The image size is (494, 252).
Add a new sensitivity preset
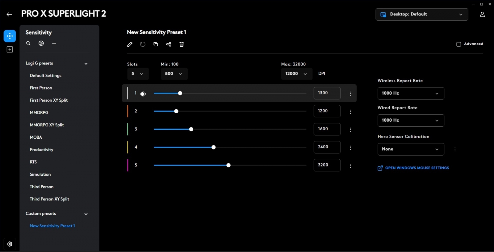click(x=54, y=44)
